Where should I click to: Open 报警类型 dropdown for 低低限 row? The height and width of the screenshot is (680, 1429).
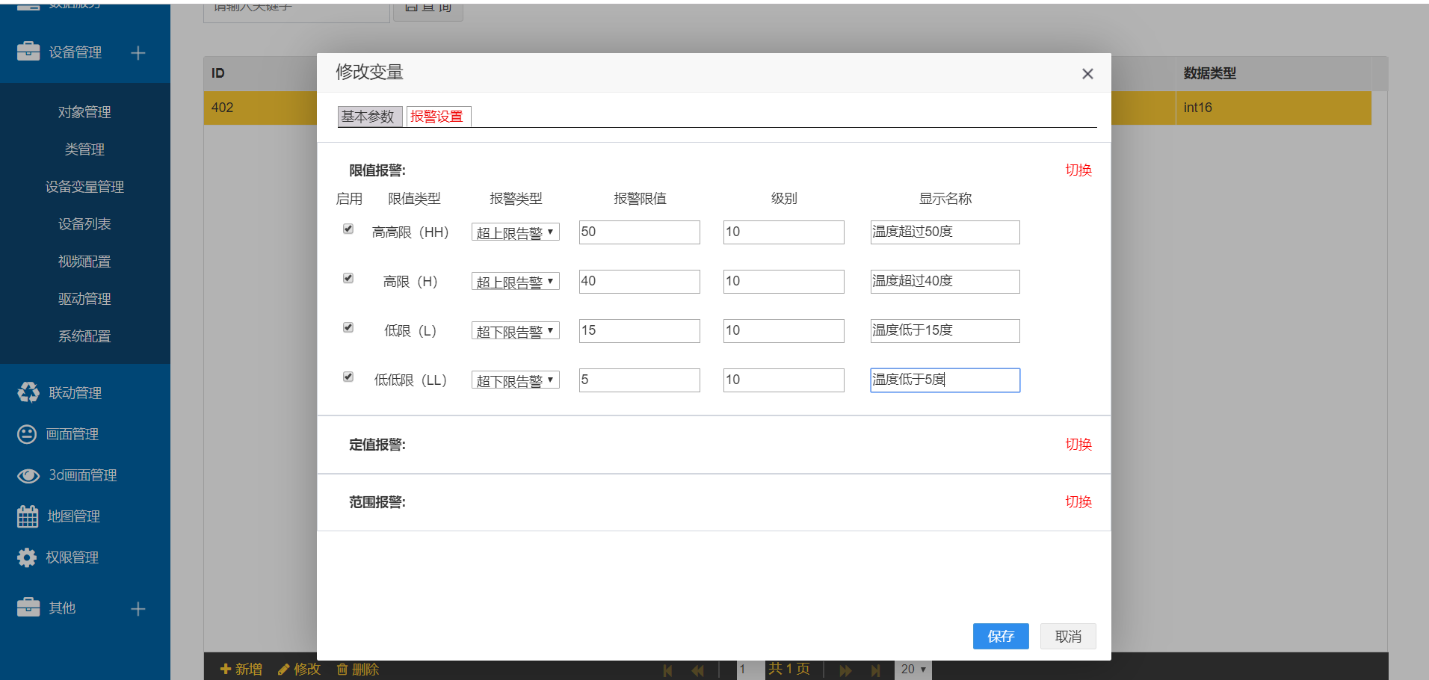click(x=516, y=380)
